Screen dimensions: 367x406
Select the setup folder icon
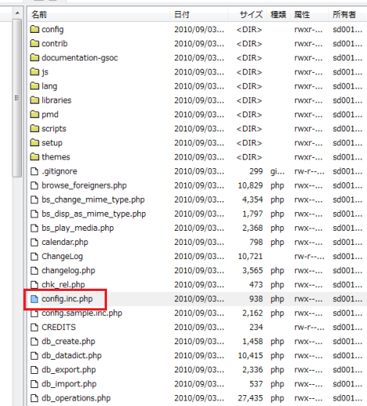pyautogui.click(x=34, y=142)
